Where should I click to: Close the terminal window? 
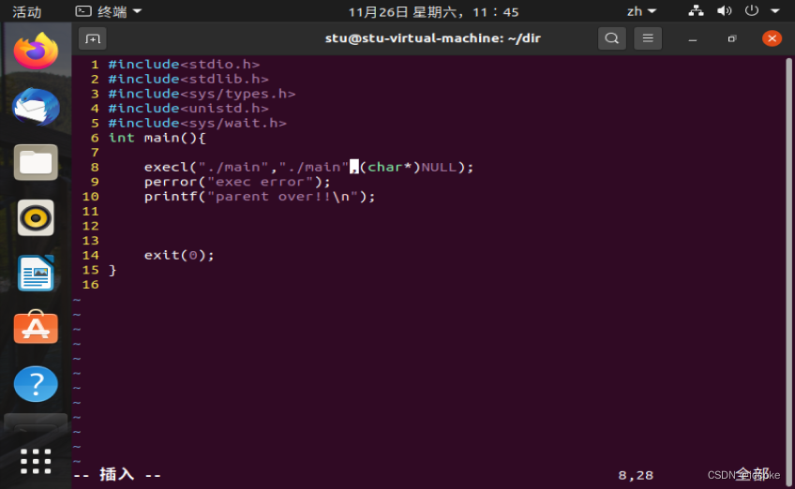tap(772, 38)
